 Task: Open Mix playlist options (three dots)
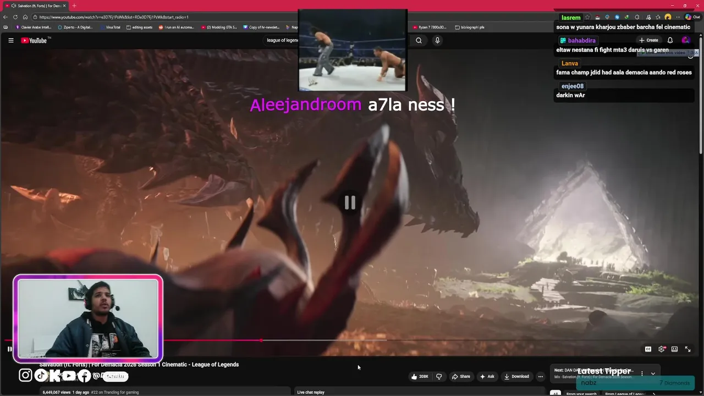(642, 373)
